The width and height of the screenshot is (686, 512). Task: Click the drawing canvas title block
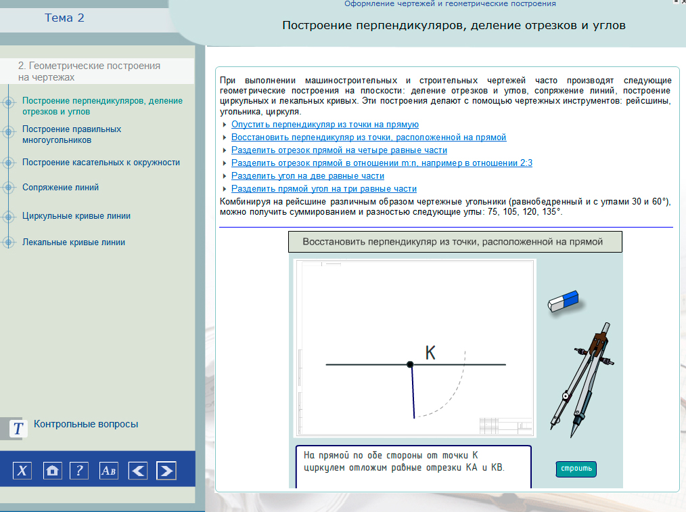[x=506, y=426]
